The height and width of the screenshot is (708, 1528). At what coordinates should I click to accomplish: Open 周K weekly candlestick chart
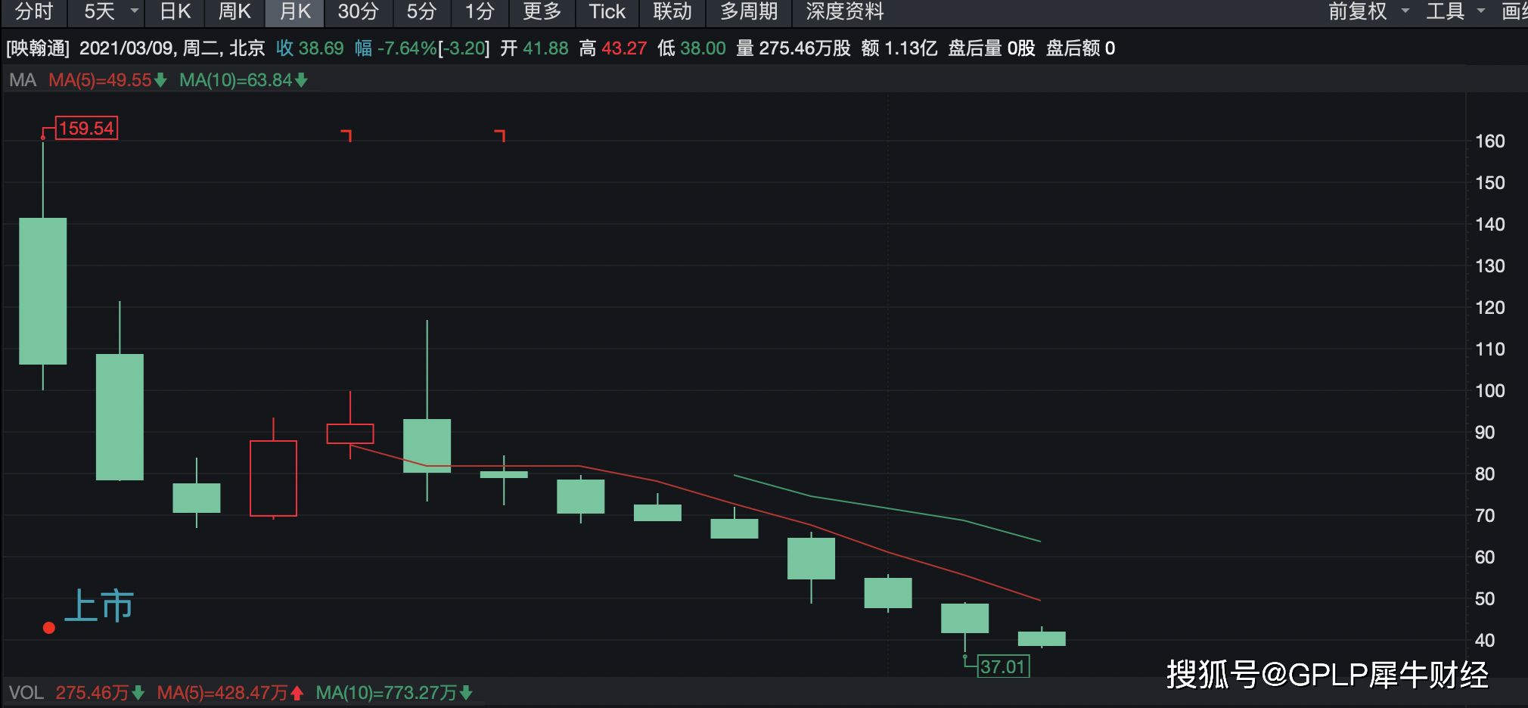pos(234,12)
